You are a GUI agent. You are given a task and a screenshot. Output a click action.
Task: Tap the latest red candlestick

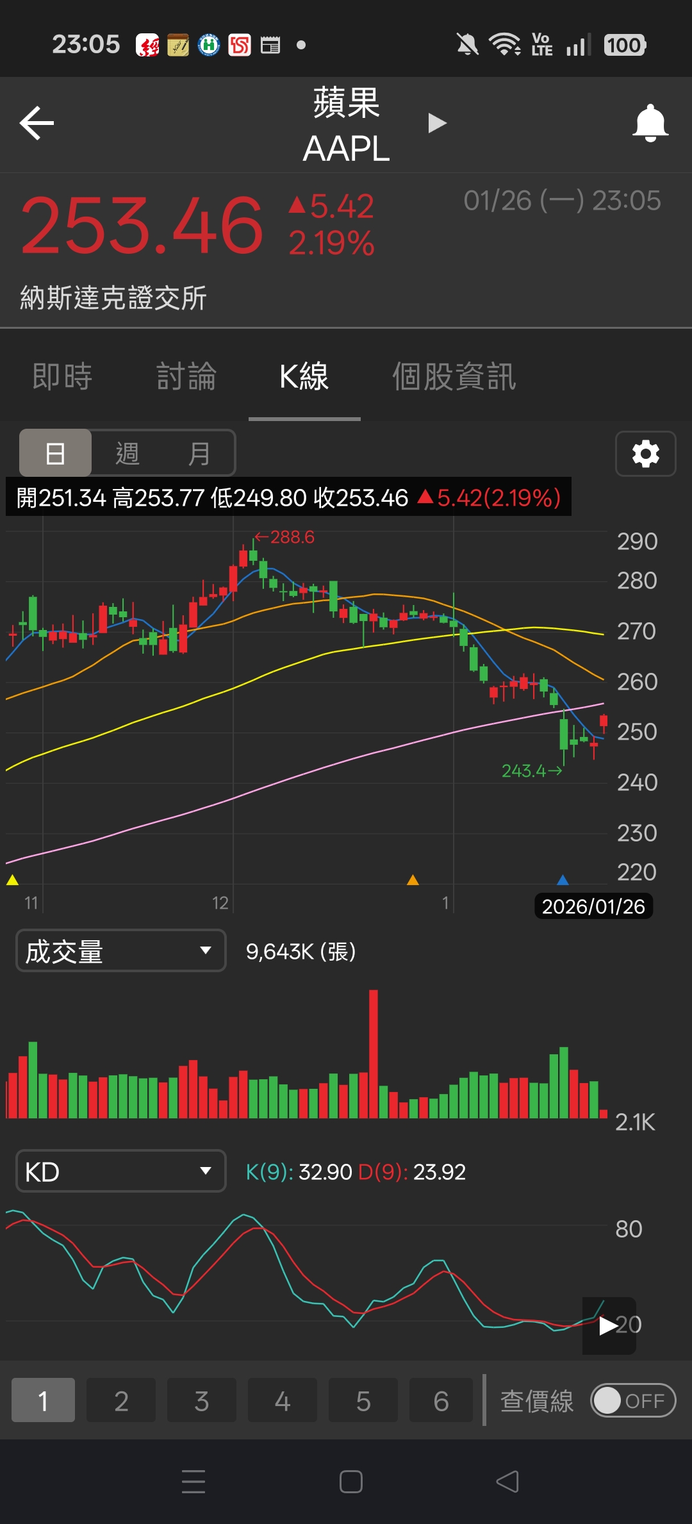pyautogui.click(x=604, y=722)
